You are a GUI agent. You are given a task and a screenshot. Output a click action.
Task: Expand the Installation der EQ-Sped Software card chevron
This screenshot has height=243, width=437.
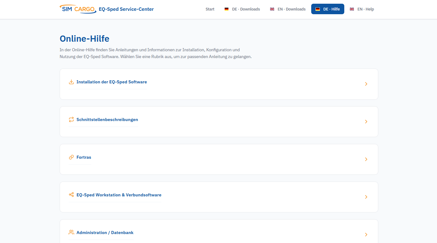[x=366, y=84]
